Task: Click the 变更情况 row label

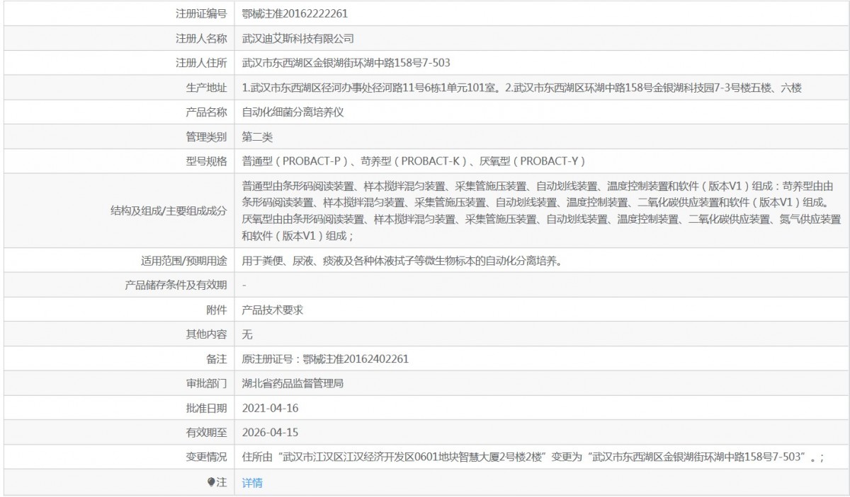Action: coord(206,457)
